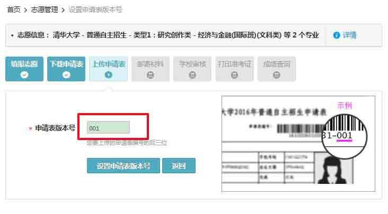Click the grey status icon under 学校审核
Image resolution: width=388 pixels, height=214 pixels.
(192, 75)
